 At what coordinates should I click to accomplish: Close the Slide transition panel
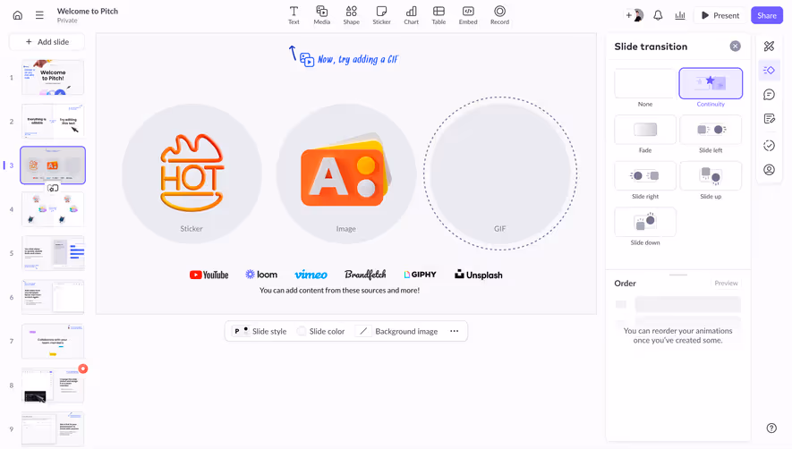(735, 46)
